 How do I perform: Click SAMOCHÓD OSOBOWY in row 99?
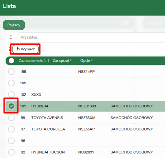pyautogui.click(x=131, y=118)
